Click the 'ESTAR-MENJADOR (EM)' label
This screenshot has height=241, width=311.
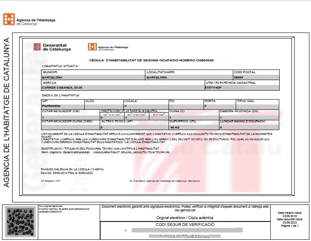[61, 111]
